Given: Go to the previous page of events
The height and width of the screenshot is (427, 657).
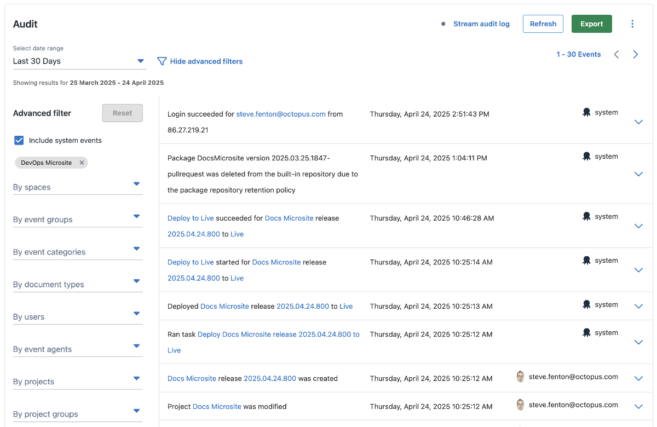Looking at the screenshot, I should tap(616, 54).
